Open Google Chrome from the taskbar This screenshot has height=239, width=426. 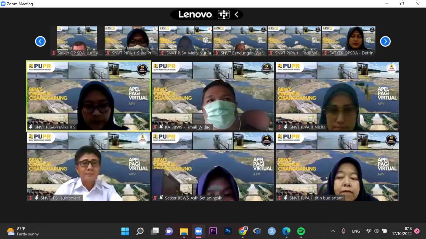pos(243,231)
